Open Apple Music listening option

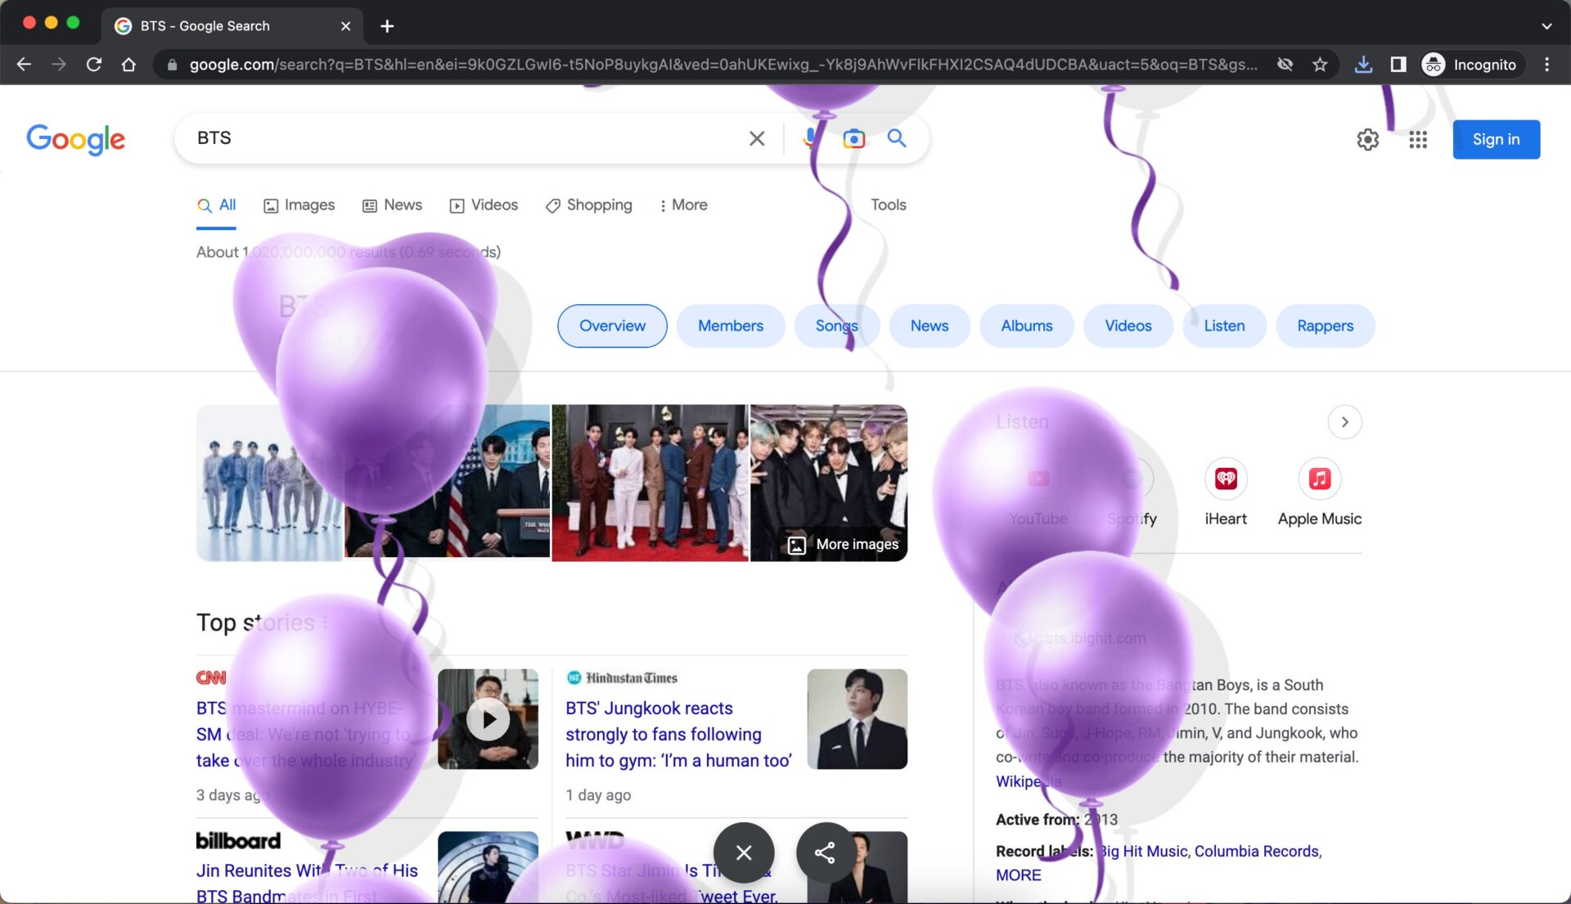click(1319, 479)
